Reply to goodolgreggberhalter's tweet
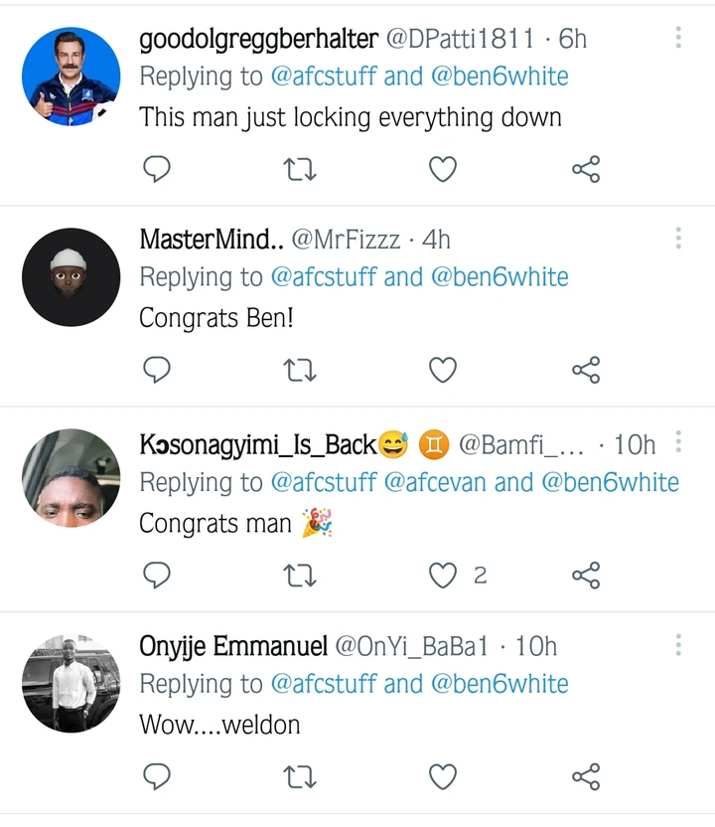The height and width of the screenshot is (827, 715). (158, 170)
